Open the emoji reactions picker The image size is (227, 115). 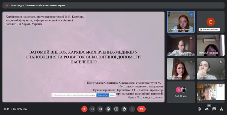tap(108, 109)
